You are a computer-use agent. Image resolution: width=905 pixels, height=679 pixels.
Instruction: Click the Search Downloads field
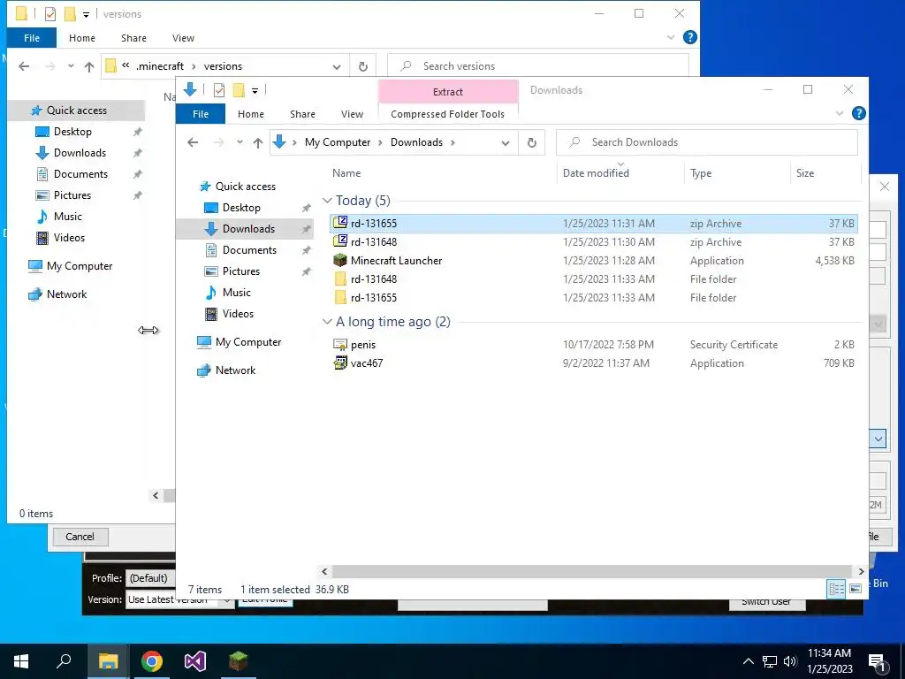click(706, 142)
